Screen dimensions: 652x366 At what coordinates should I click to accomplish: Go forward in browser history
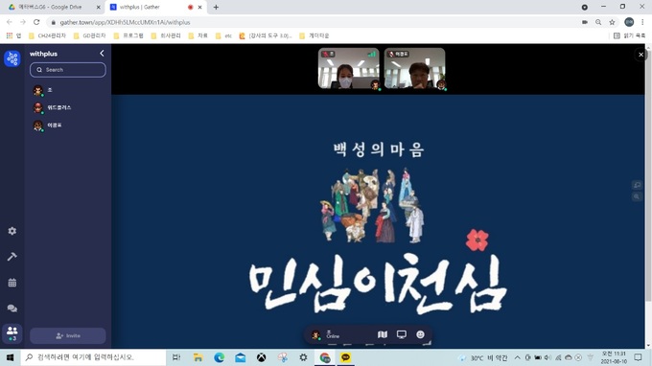(23, 22)
